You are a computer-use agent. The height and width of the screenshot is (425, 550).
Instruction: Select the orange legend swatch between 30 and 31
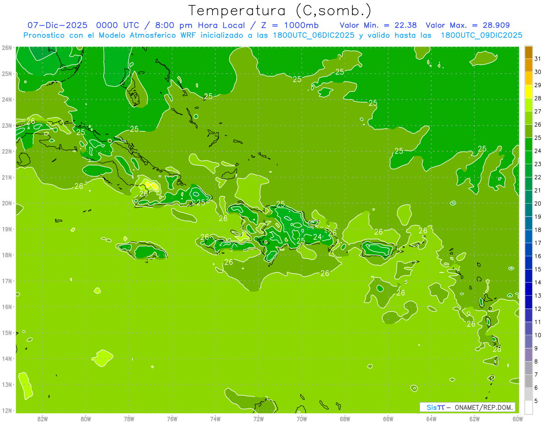click(528, 65)
